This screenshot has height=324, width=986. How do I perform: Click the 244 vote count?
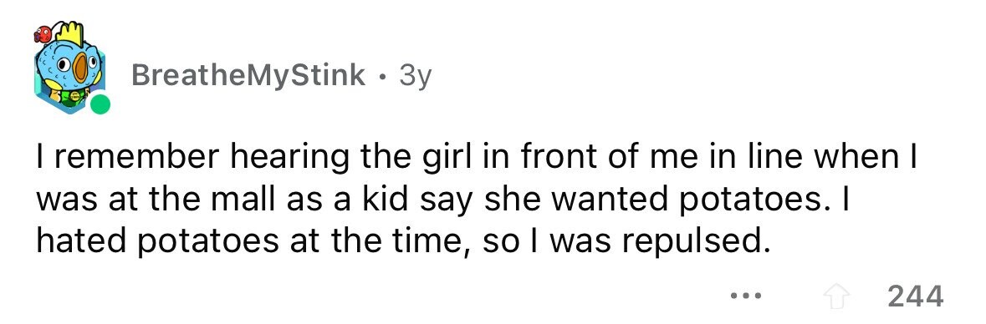(x=916, y=296)
